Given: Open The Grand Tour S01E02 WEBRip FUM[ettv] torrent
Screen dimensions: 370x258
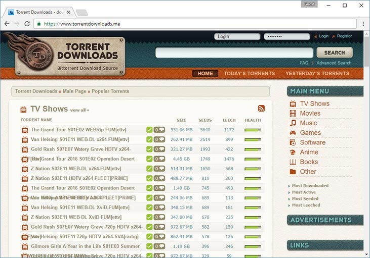Looking at the screenshot, I should 78,130.
